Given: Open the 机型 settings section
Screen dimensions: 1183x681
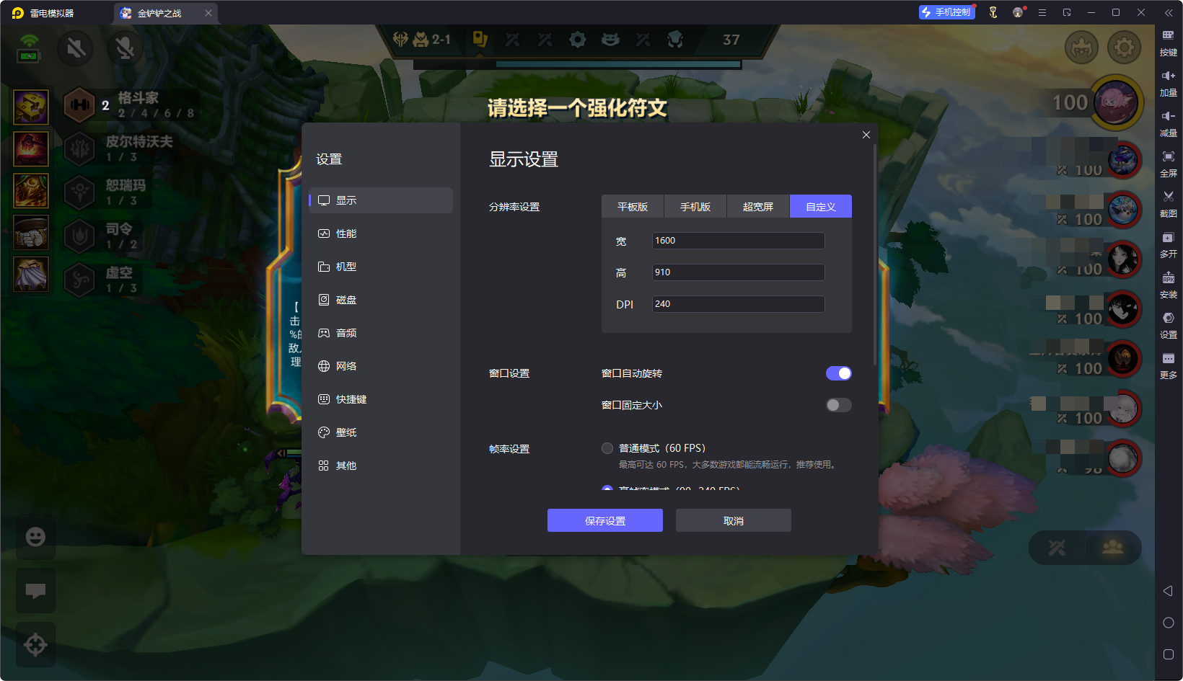Looking at the screenshot, I should click(381, 267).
